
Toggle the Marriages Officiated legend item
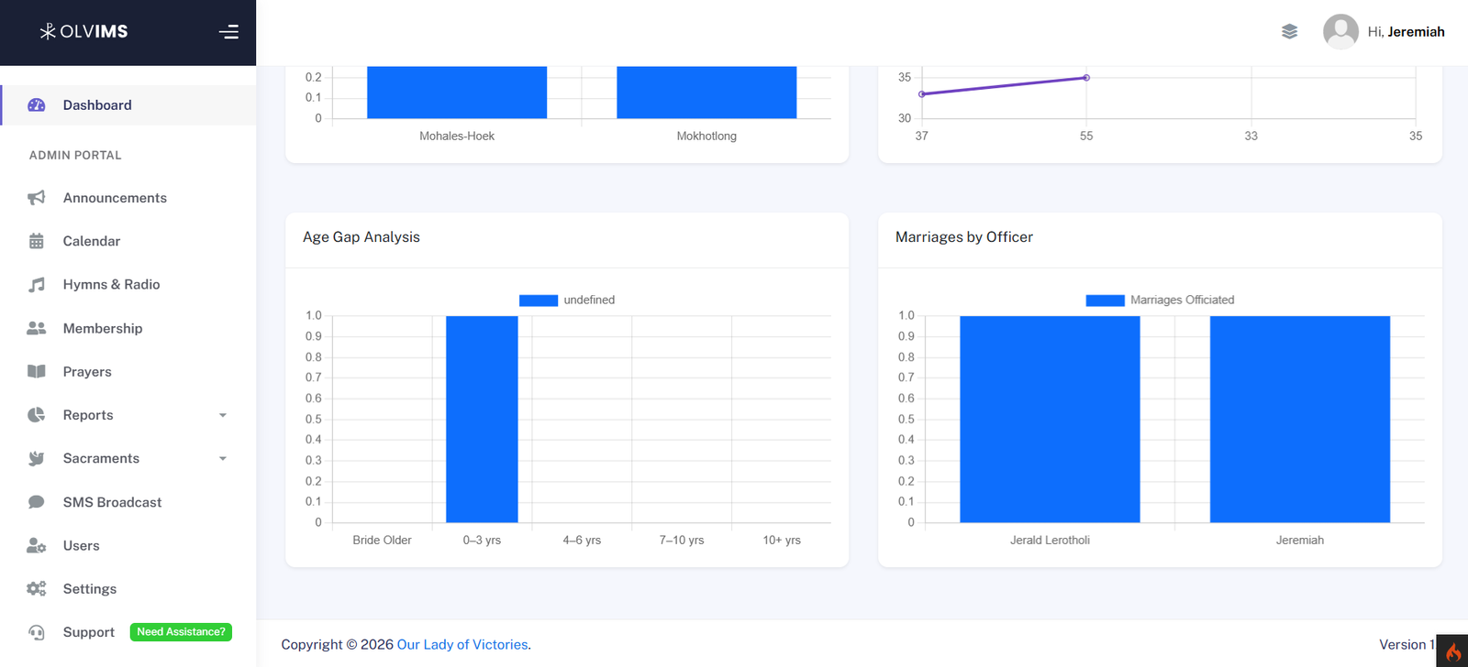pos(1160,301)
